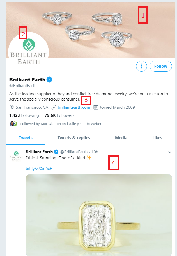Click the link chain icon before the website
Image resolution: width=177 pixels, height=256 pixels.
point(54,107)
